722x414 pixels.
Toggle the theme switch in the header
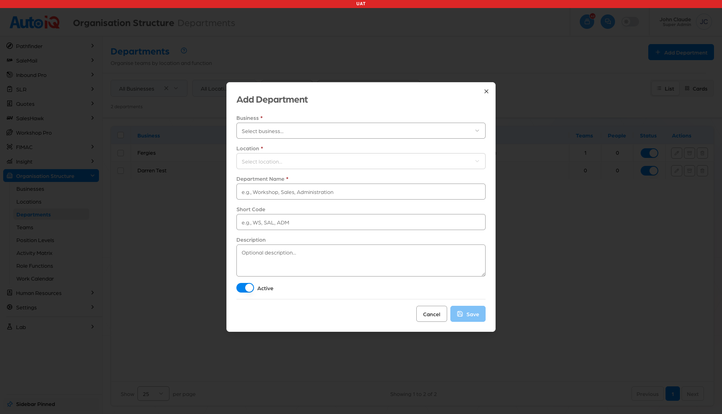coord(630,22)
